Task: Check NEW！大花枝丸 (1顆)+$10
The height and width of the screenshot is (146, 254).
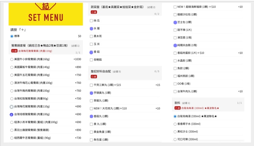Action: (x=91, y=109)
